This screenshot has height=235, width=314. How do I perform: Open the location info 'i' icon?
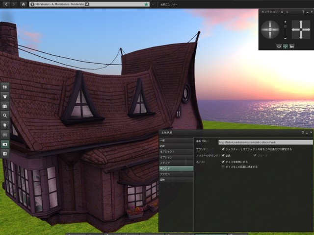click(32, 4)
